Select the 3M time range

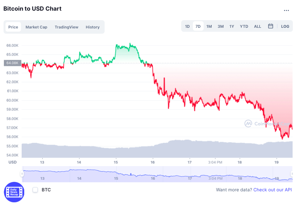tap(220, 26)
